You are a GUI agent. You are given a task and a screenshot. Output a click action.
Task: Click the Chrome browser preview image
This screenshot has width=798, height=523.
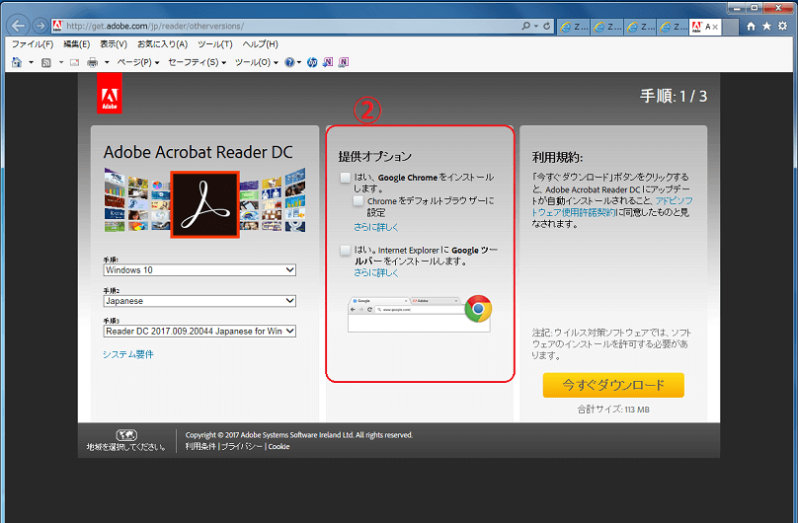pos(419,315)
